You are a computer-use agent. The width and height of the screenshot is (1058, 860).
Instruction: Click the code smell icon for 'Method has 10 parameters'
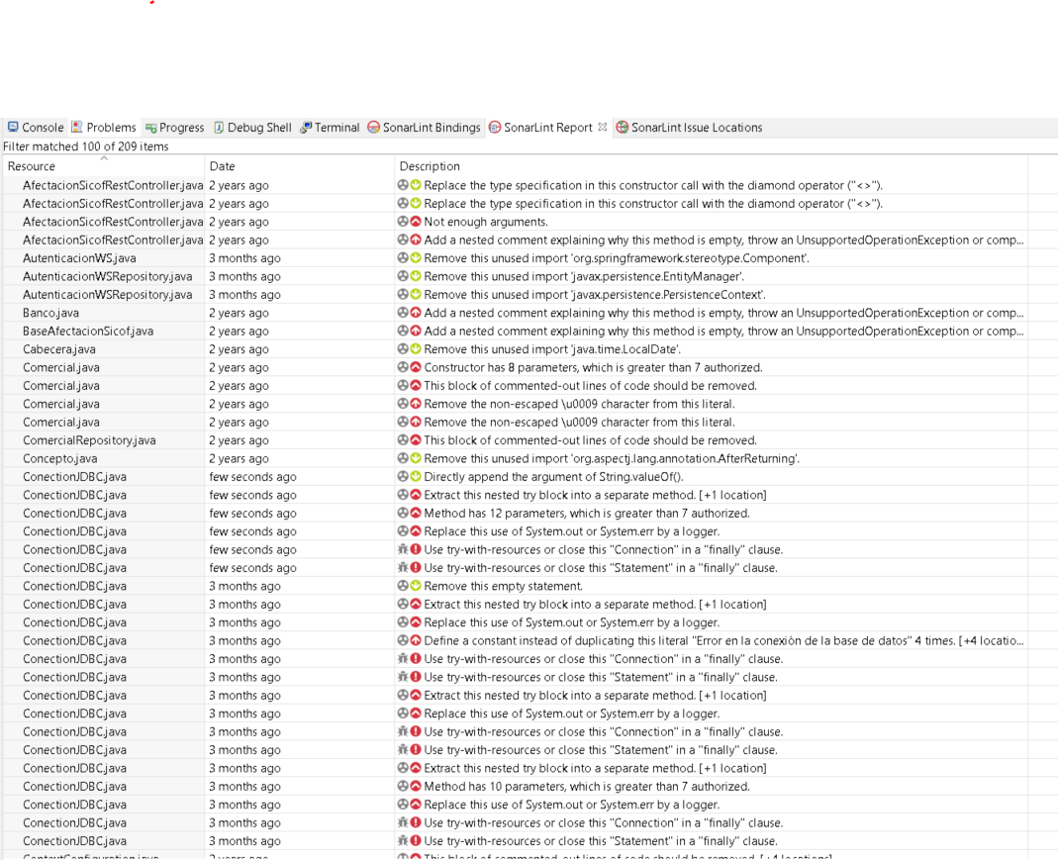click(x=403, y=787)
